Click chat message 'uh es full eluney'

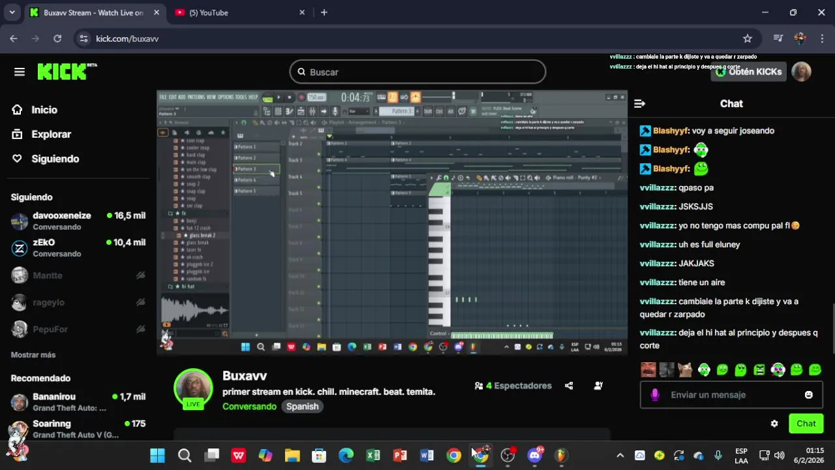[709, 244]
